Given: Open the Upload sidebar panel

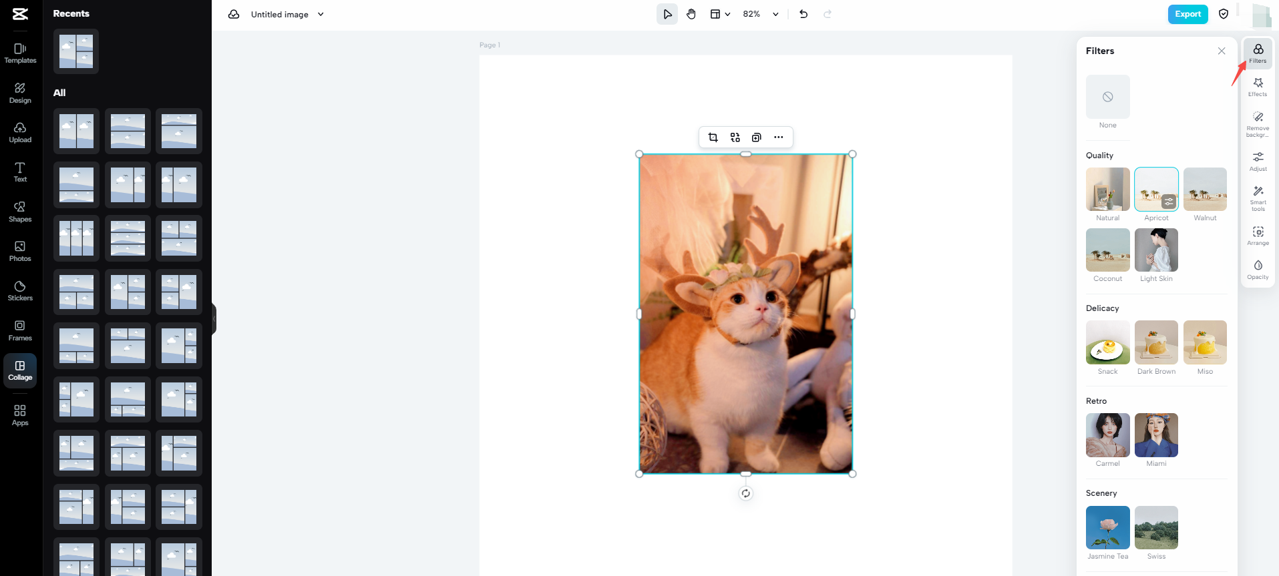Looking at the screenshot, I should (x=20, y=133).
